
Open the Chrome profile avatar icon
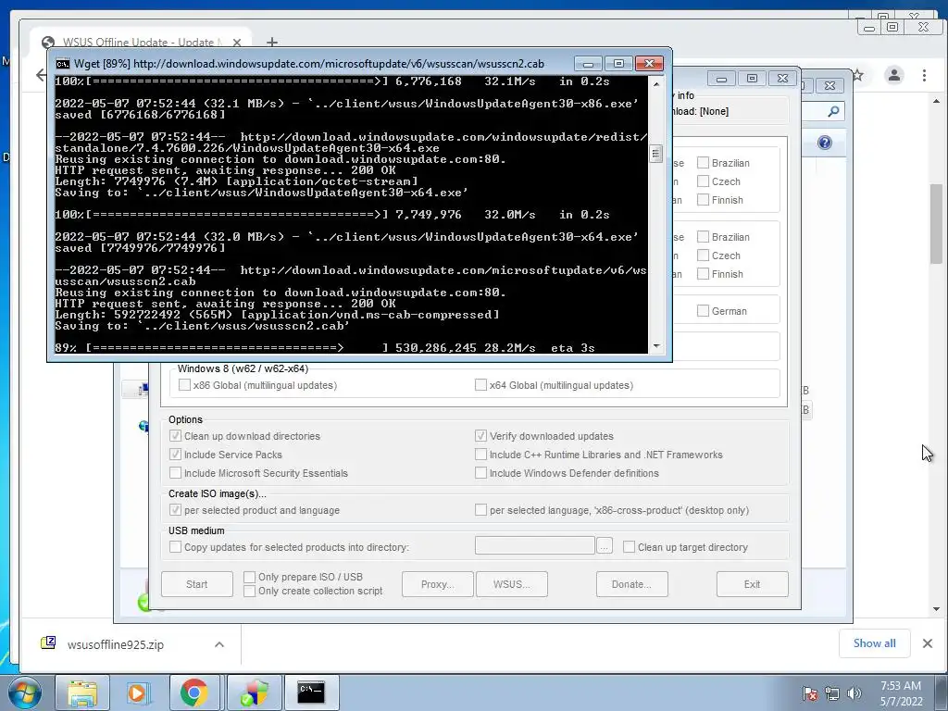click(893, 75)
